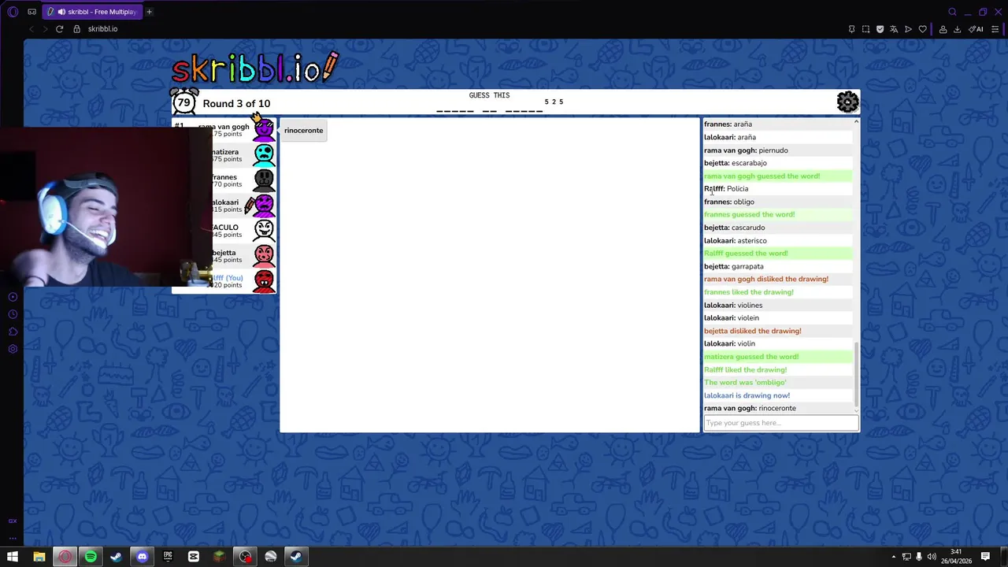Click the rinoceronte speech bubble
1008x567 pixels.
click(303, 131)
